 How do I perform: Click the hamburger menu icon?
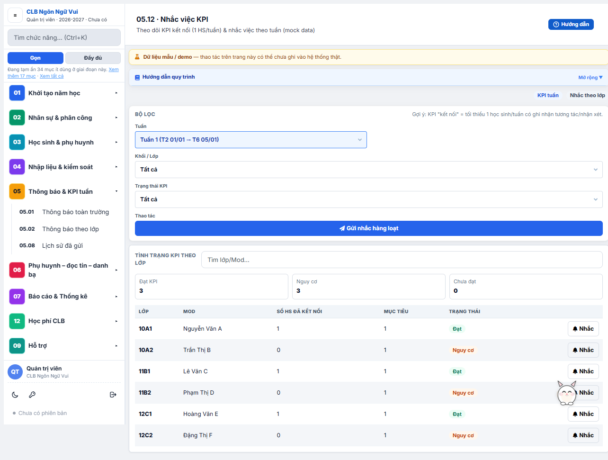pos(15,15)
